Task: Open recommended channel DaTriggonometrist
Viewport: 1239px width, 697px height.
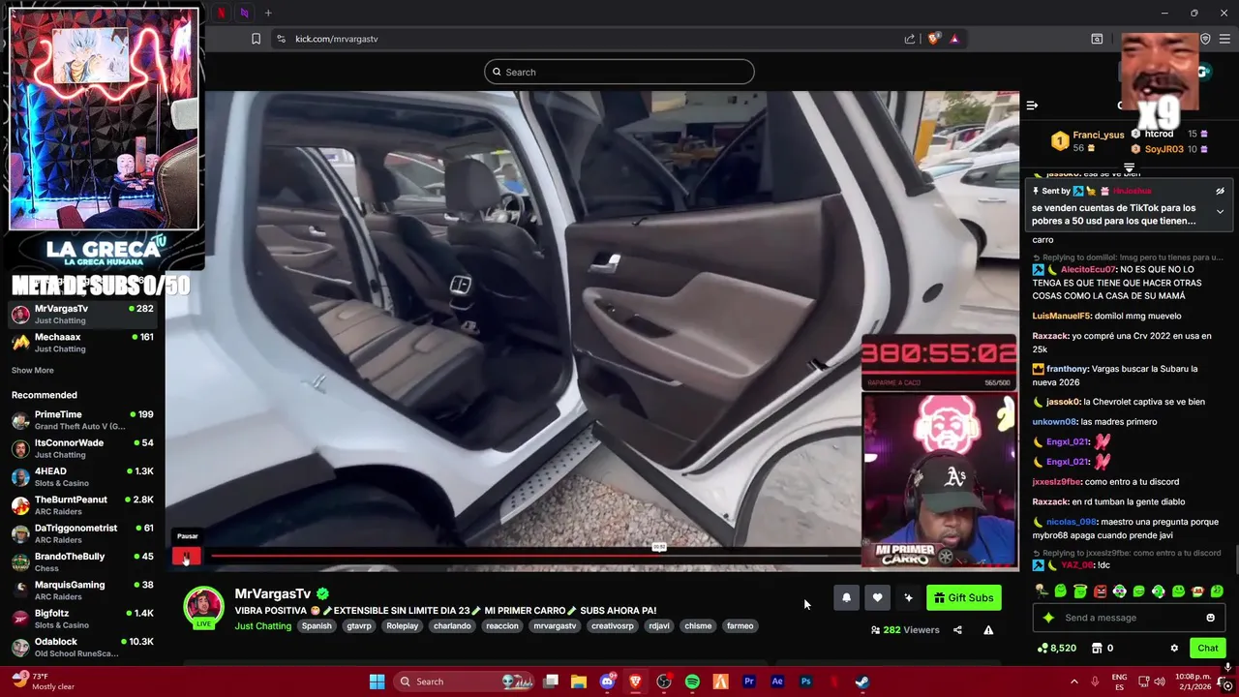Action: coord(82,533)
